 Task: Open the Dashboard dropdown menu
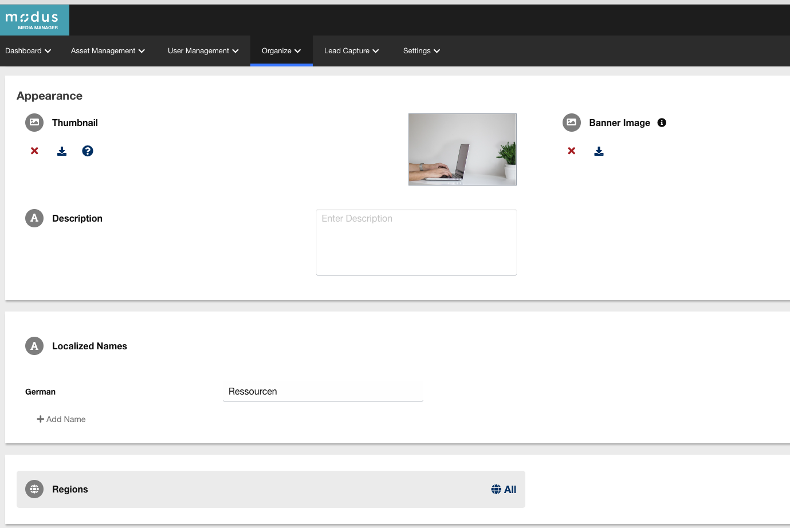pos(28,51)
